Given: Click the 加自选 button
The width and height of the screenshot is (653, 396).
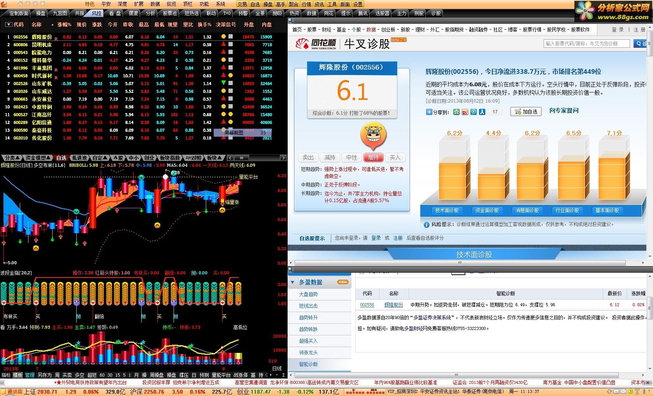Looking at the screenshot, I should click(526, 112).
